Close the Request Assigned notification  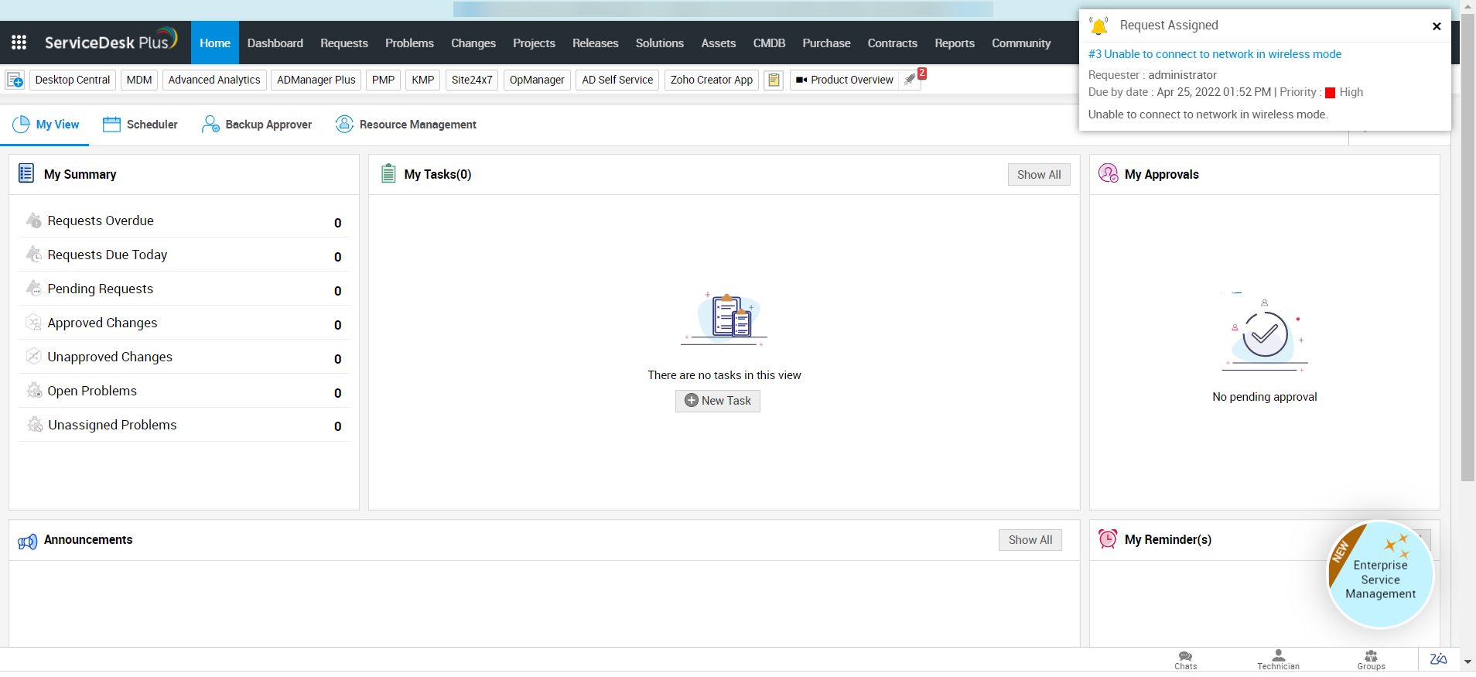[1437, 26]
